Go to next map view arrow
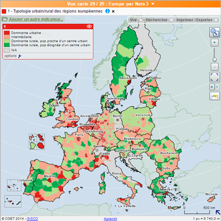Viewport: 221px width, 221px height. (x=217, y=87)
